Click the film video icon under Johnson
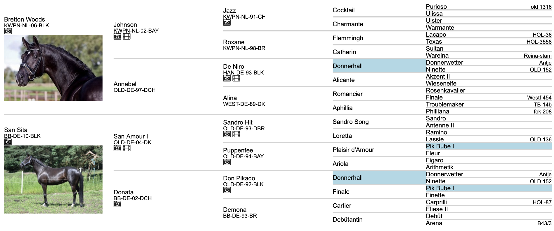Viewport: 554px width, 231px height. 127,36
